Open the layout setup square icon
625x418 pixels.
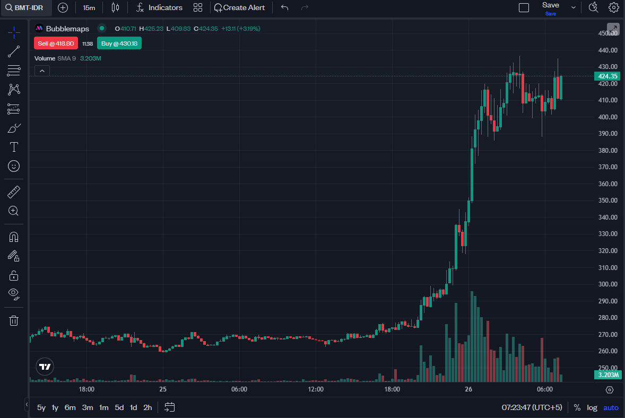(524, 7)
